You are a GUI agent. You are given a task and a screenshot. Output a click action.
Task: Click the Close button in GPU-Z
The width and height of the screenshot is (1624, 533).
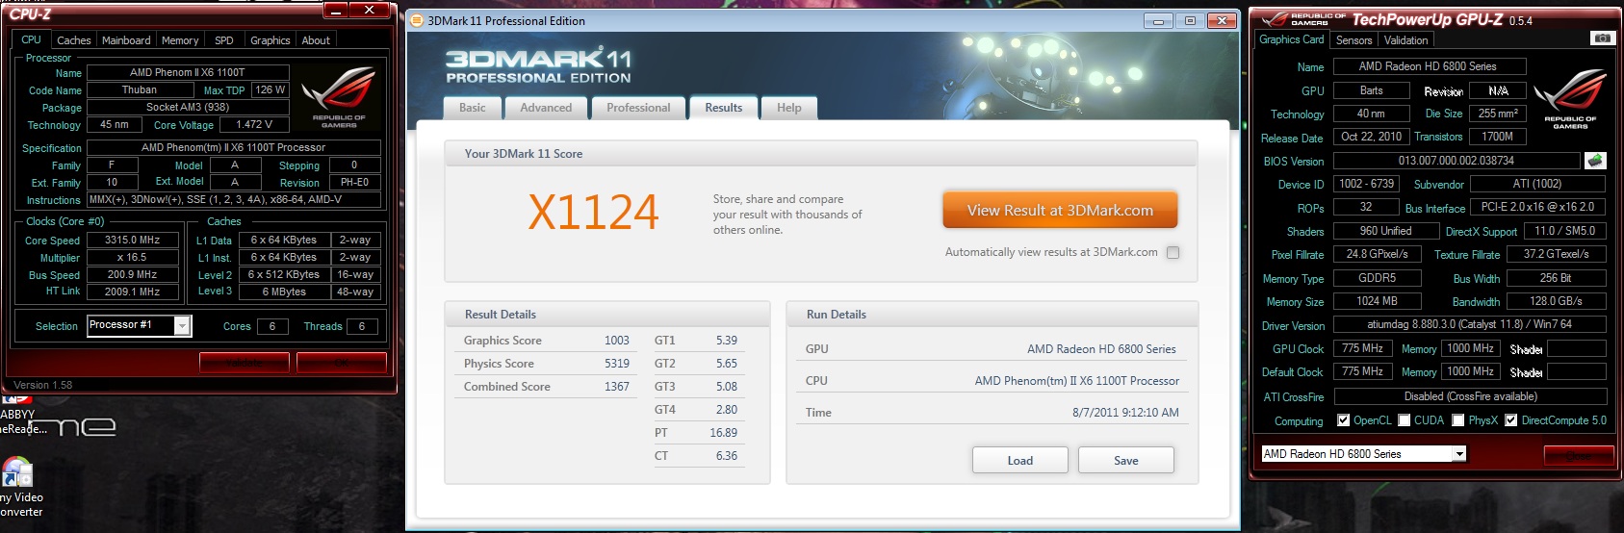1579,455
